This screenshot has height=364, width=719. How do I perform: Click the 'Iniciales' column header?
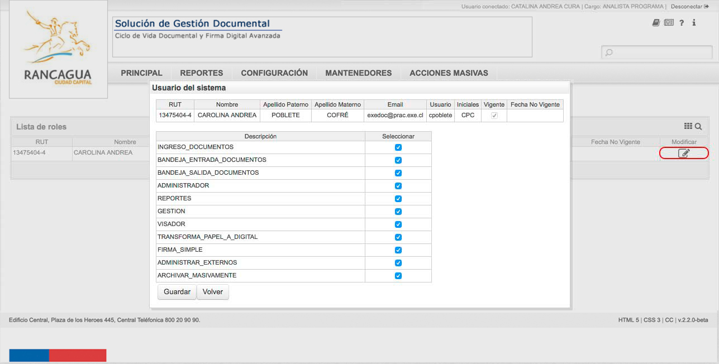pyautogui.click(x=468, y=104)
